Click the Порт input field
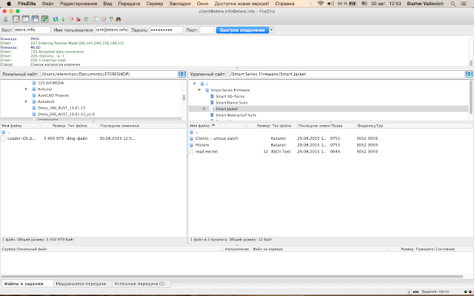The width and height of the screenshot is (474, 296). click(x=207, y=30)
